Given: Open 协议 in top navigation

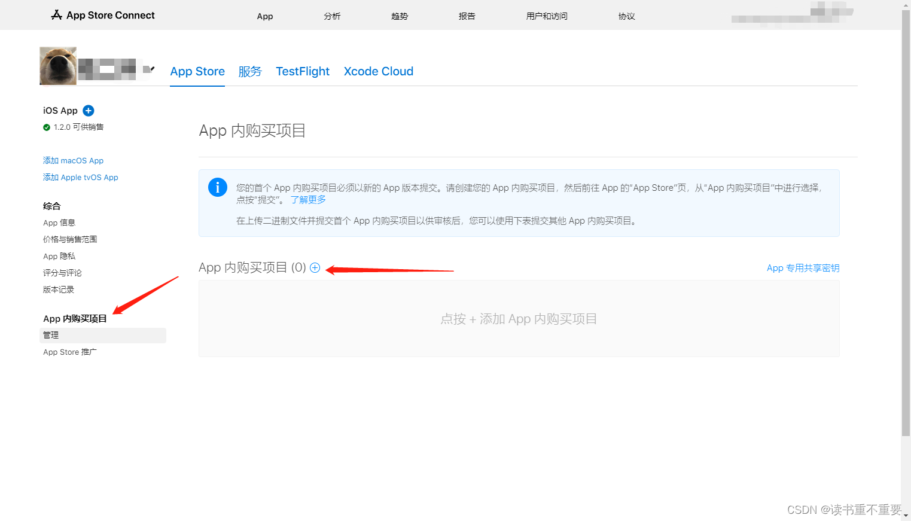Looking at the screenshot, I should click(626, 16).
